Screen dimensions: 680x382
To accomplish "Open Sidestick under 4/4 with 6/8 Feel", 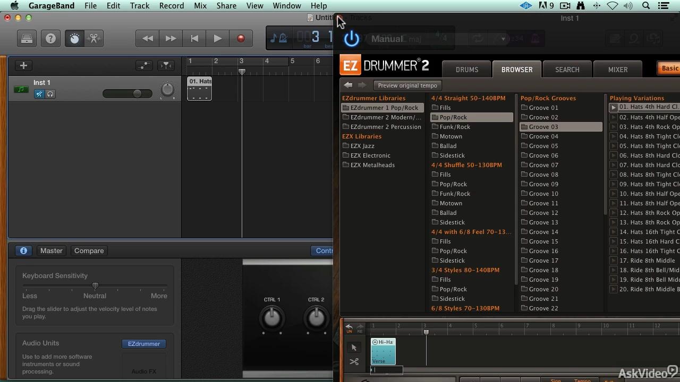I will tap(448, 261).
